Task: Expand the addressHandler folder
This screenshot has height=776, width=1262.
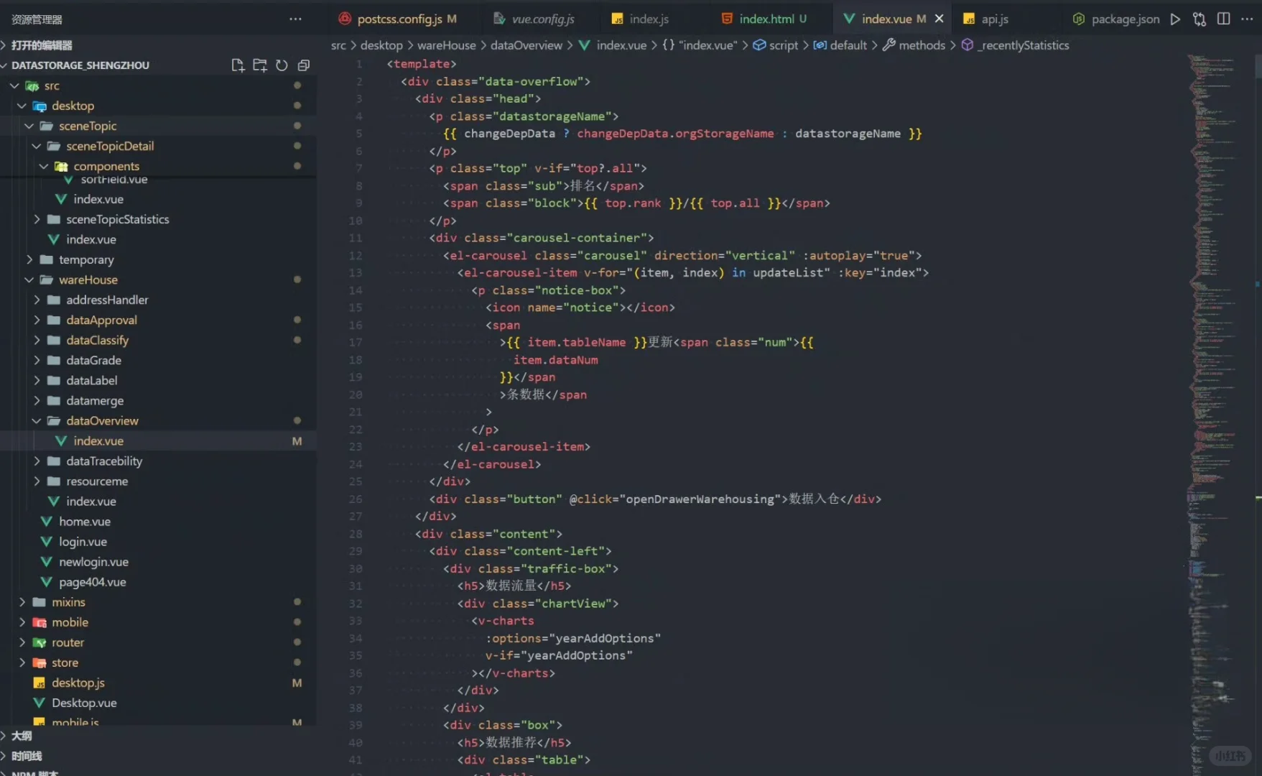Action: point(37,300)
